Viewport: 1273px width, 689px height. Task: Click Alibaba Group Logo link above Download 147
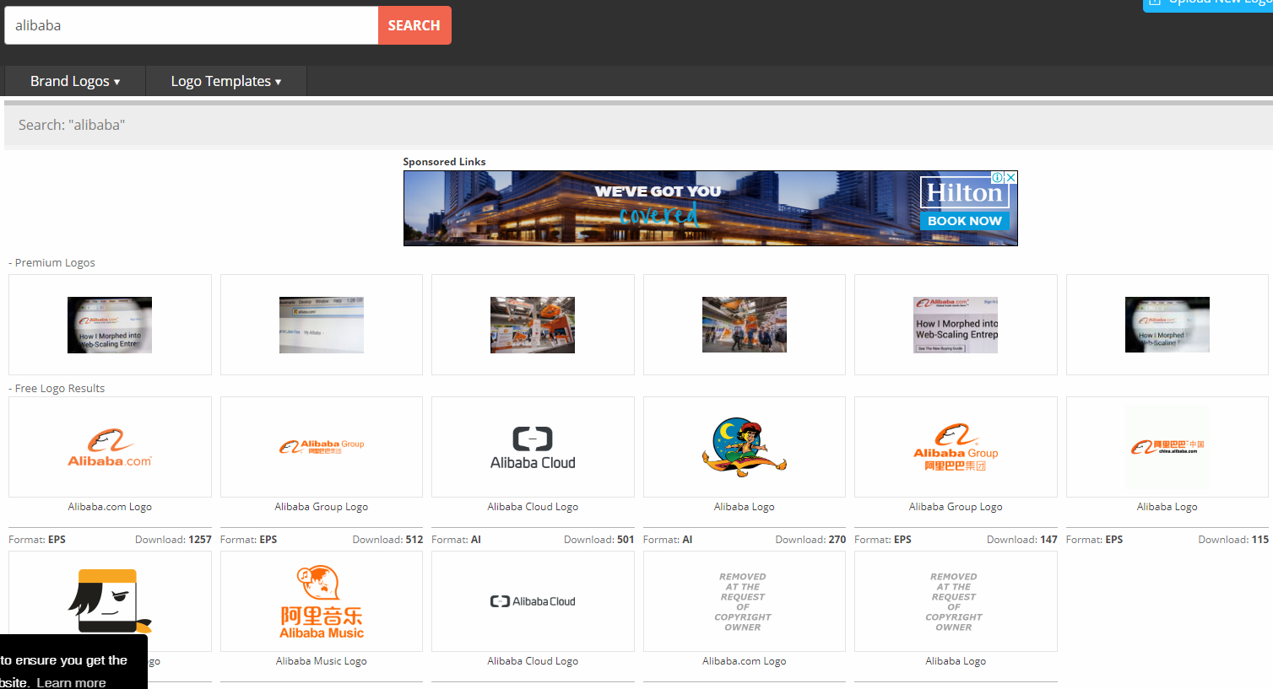coord(956,507)
